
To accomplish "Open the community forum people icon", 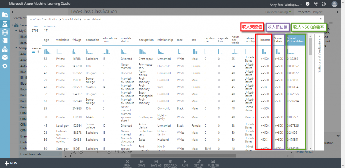I will click(316, 4).
